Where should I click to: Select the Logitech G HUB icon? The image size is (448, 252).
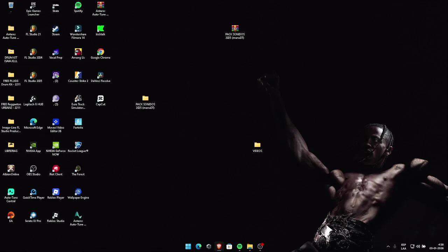pyautogui.click(x=33, y=101)
